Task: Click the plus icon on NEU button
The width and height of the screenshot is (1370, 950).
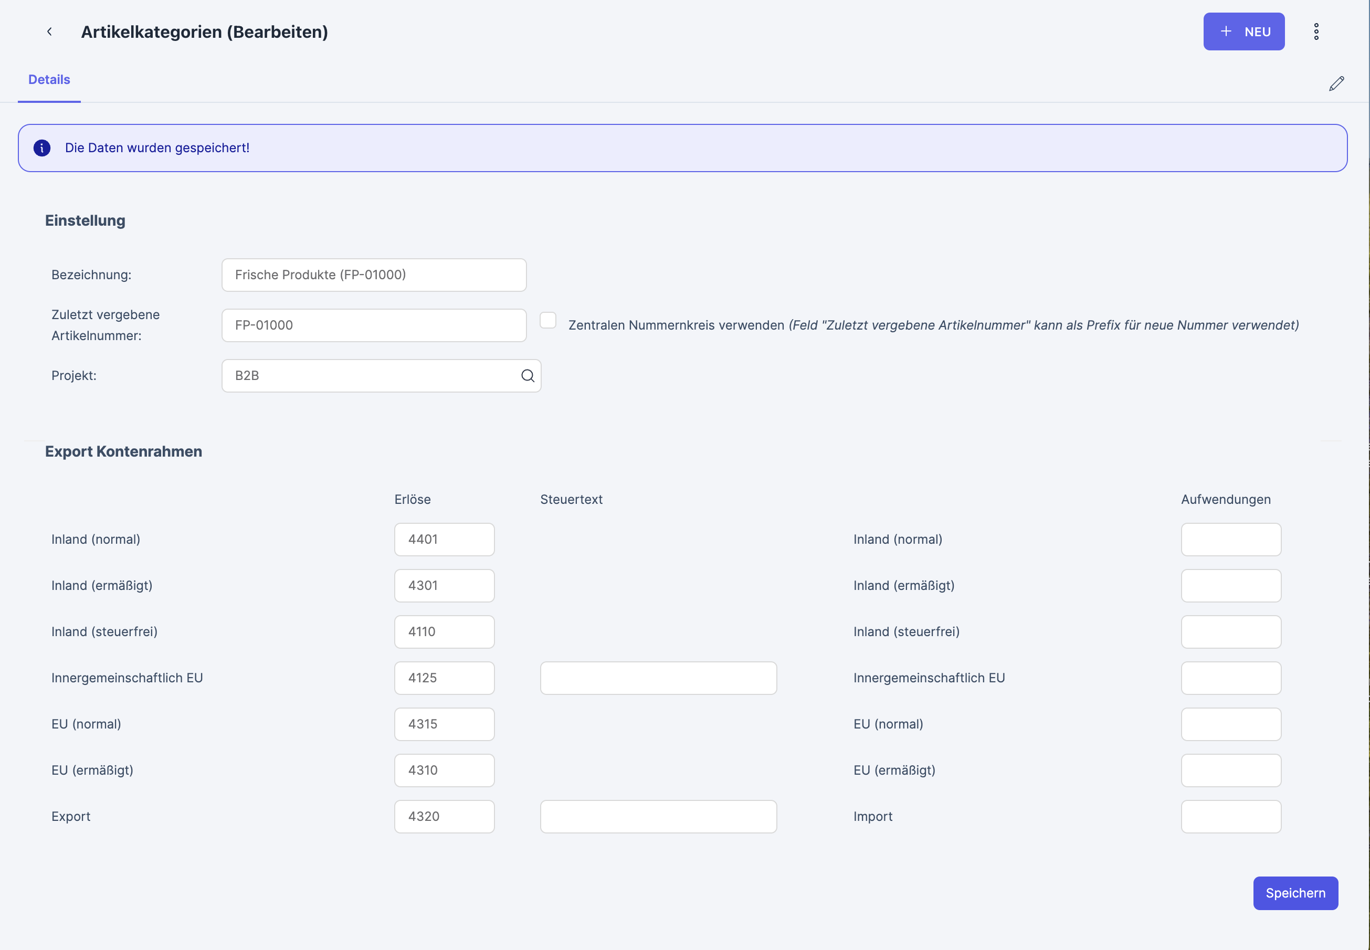Action: point(1225,31)
